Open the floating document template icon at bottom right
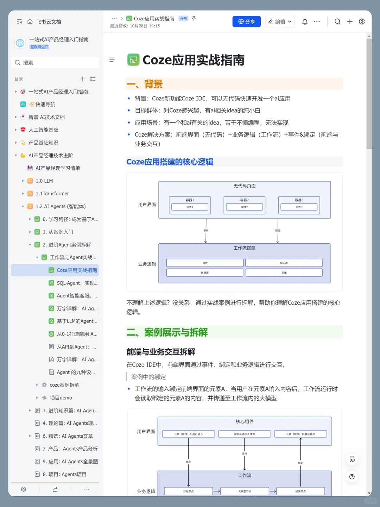 [352, 459]
